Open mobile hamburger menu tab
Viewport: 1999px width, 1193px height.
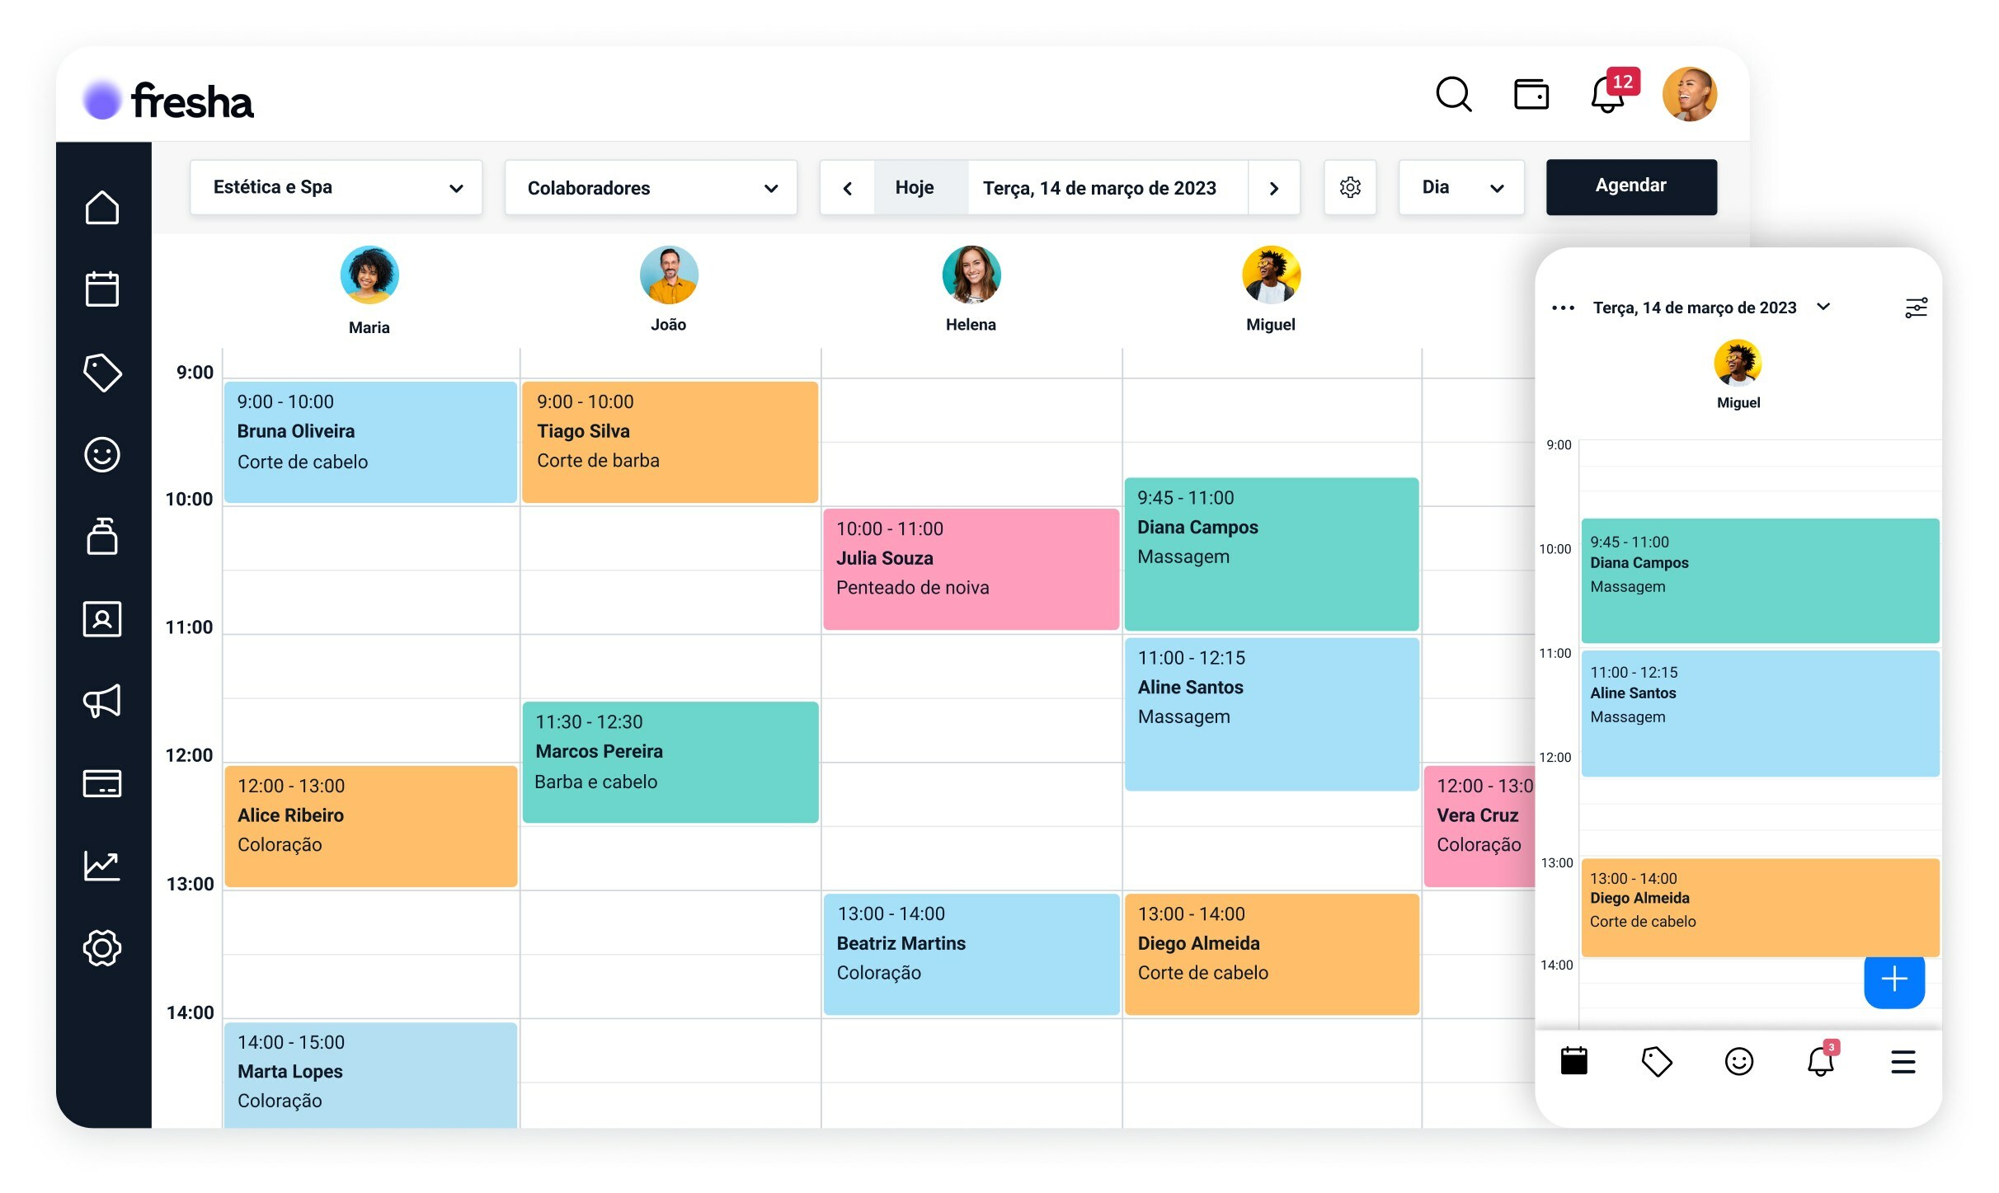tap(1903, 1062)
